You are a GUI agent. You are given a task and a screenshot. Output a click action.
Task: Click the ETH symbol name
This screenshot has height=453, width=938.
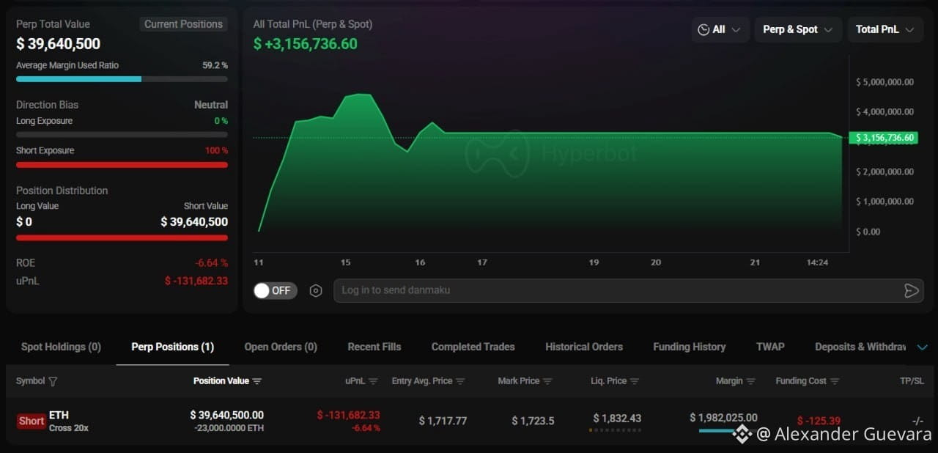tap(59, 415)
